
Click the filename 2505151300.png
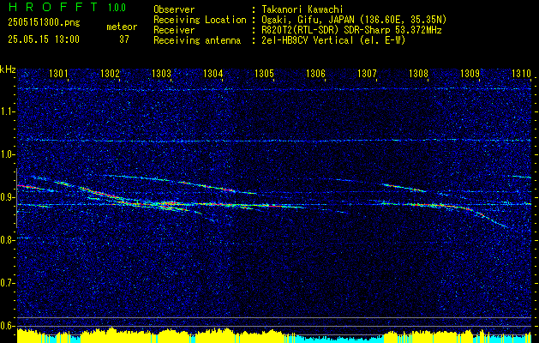[44, 23]
